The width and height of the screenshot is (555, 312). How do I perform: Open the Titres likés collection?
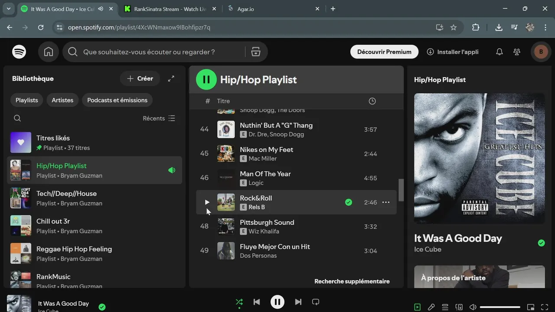coord(95,143)
